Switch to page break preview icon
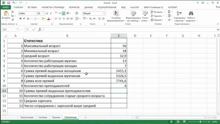The image size is (220, 124). click(x=185, y=122)
